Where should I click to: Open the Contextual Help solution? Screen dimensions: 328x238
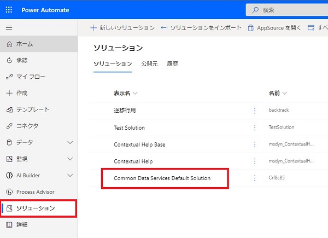point(133,161)
